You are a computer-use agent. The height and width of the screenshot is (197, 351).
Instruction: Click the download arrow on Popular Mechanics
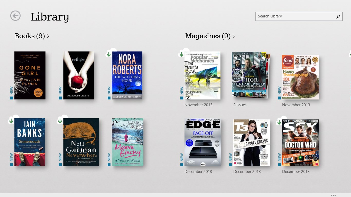click(x=181, y=54)
